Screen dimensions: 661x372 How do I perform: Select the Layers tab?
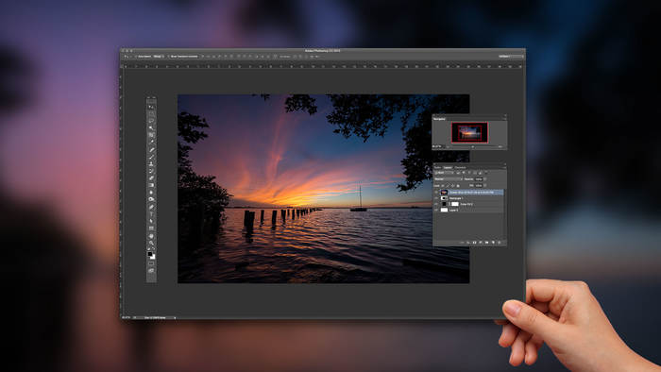click(x=448, y=168)
